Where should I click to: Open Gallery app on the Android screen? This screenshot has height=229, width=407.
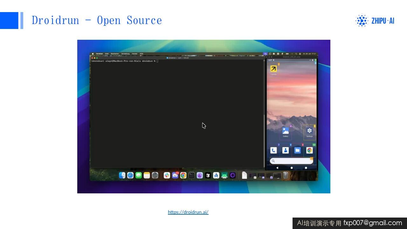coord(286,131)
